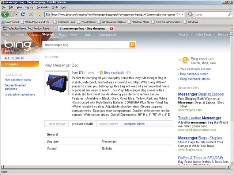
Task: Click the from $75 price link
Action: (78, 73)
